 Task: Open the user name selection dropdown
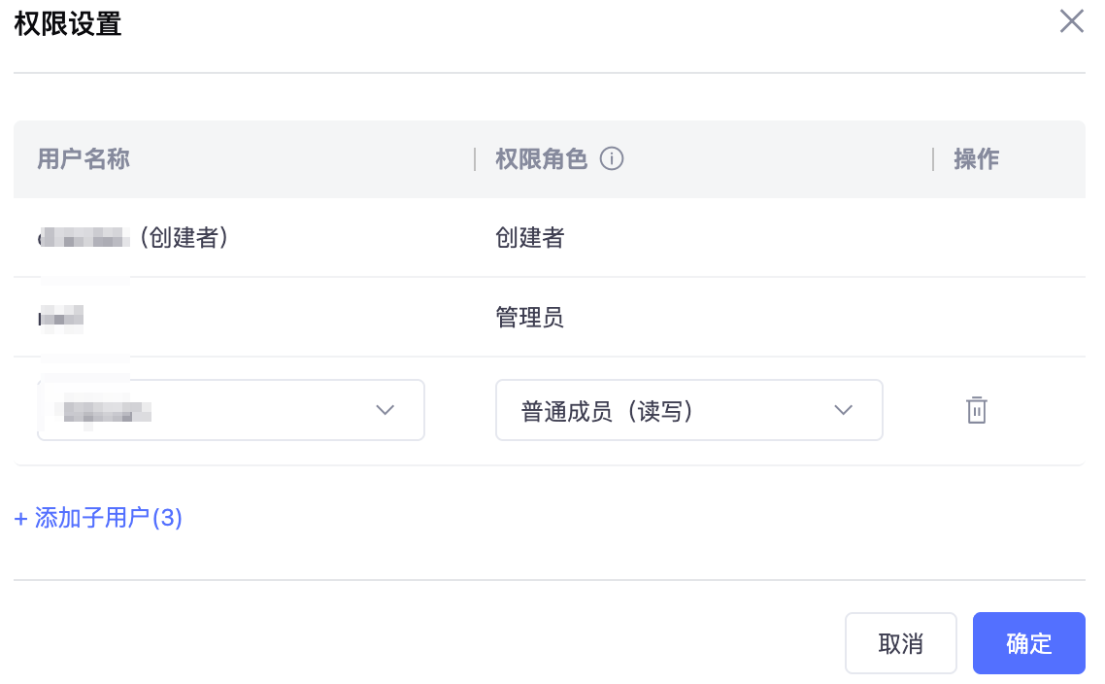pyautogui.click(x=230, y=410)
